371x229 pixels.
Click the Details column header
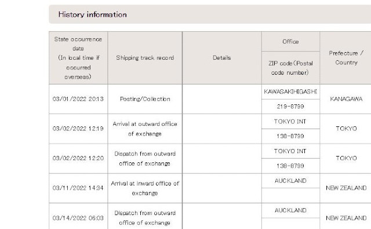222,58
